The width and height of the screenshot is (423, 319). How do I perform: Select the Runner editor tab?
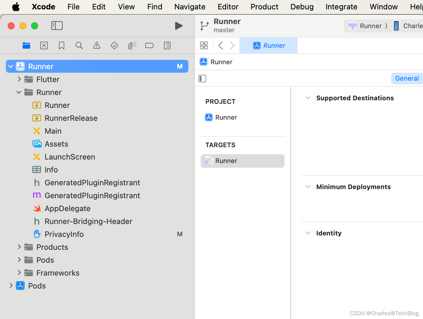268,45
